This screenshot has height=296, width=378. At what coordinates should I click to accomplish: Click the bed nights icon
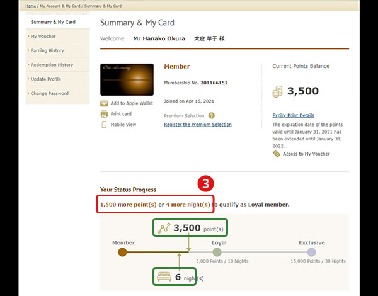coord(166,277)
